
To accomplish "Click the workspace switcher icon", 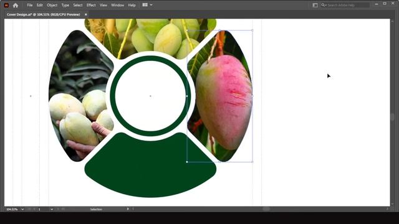I will point(315,5).
